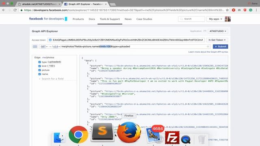Image resolution: width=260 pixels, height=146 pixels.
Task: Click the browser address bar URL
Action: pyautogui.click(x=124, y=10)
